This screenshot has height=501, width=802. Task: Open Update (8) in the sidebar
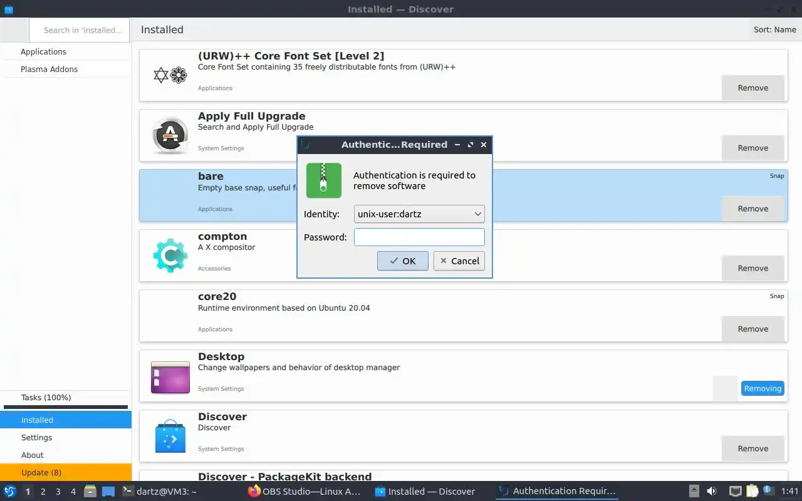point(66,472)
